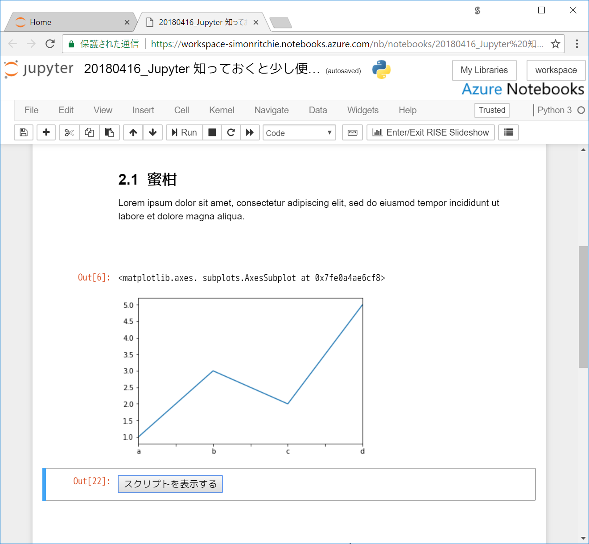Screen dimensions: 589x544
Task: Run the selected cell
Action: pos(185,132)
